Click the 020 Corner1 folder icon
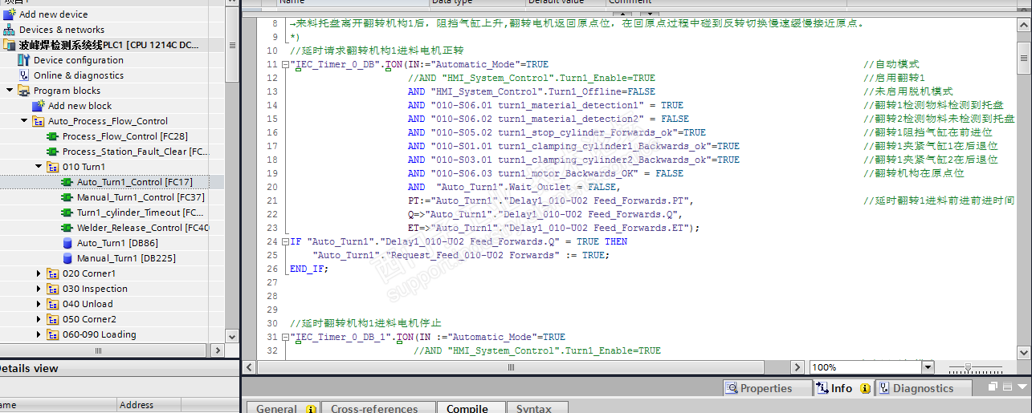This screenshot has height=413, width=1032. (x=53, y=273)
